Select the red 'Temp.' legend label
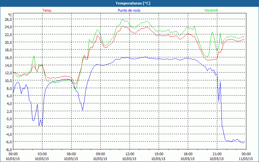This screenshot has height=162, width=259. pyautogui.click(x=47, y=10)
